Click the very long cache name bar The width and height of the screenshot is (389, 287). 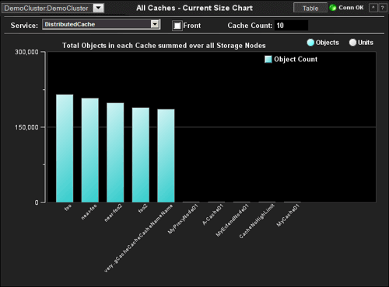[166, 156]
